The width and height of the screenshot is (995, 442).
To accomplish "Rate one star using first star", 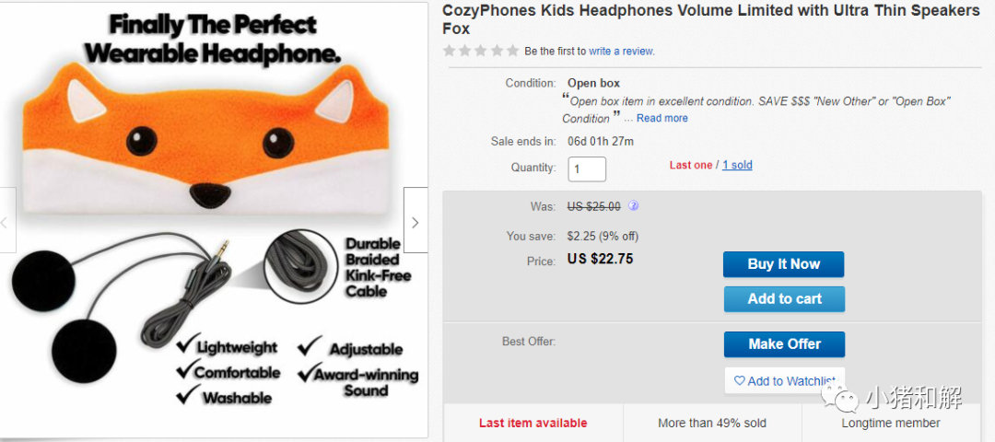I will (450, 51).
